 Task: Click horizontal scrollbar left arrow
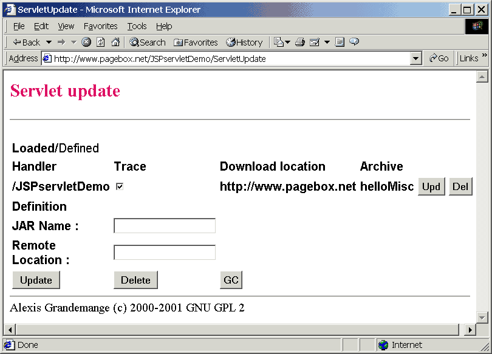click(10, 330)
